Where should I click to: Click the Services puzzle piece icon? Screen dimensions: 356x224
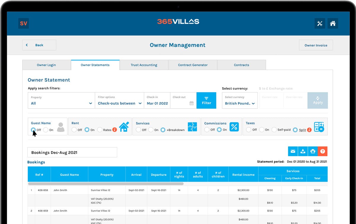coord(192,127)
